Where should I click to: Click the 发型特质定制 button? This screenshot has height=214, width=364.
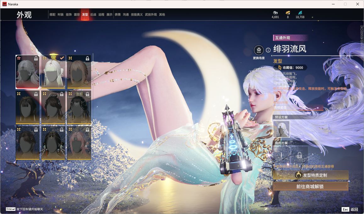[x=311, y=175]
